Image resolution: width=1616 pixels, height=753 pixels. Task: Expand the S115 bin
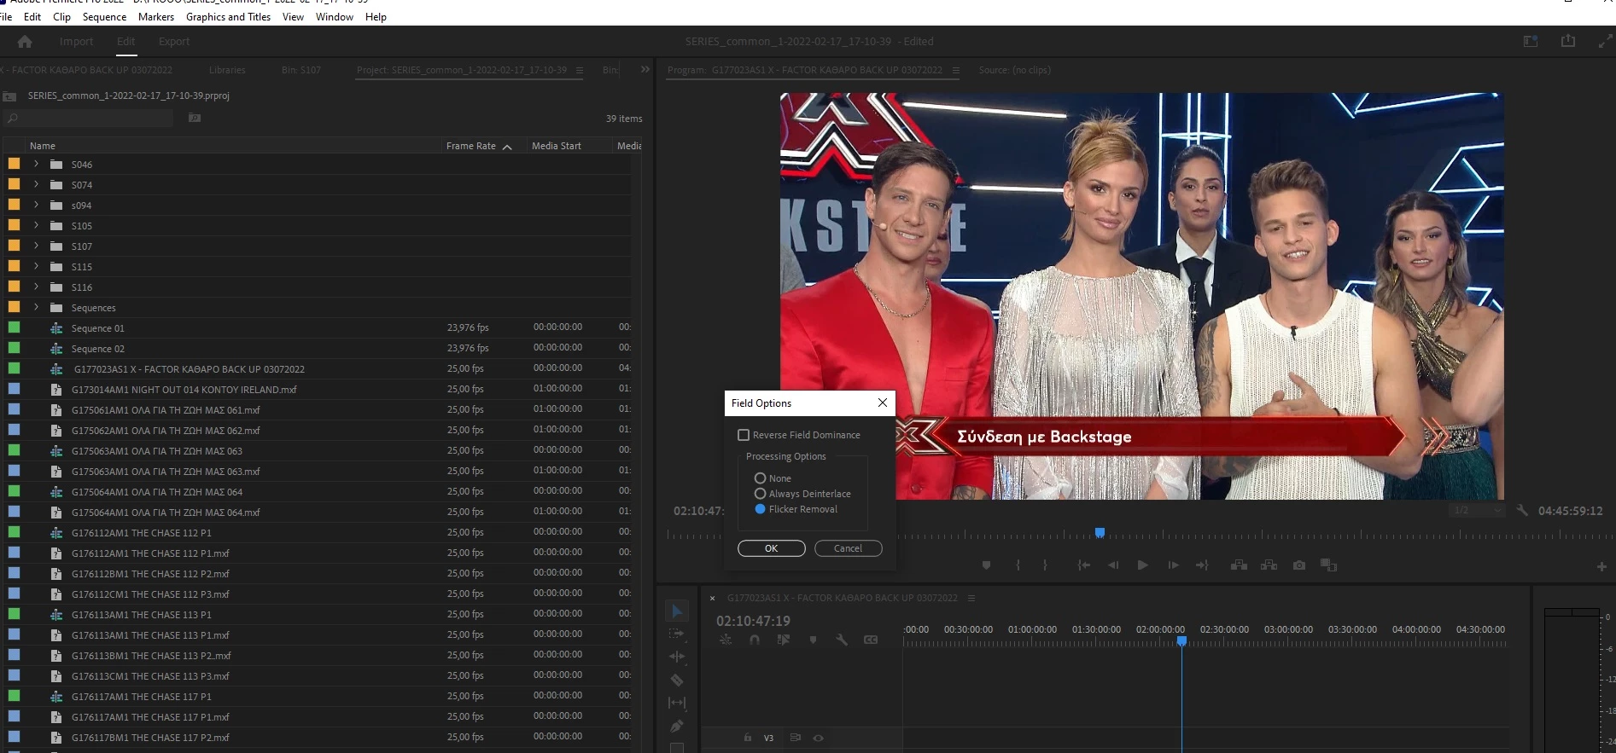(36, 266)
